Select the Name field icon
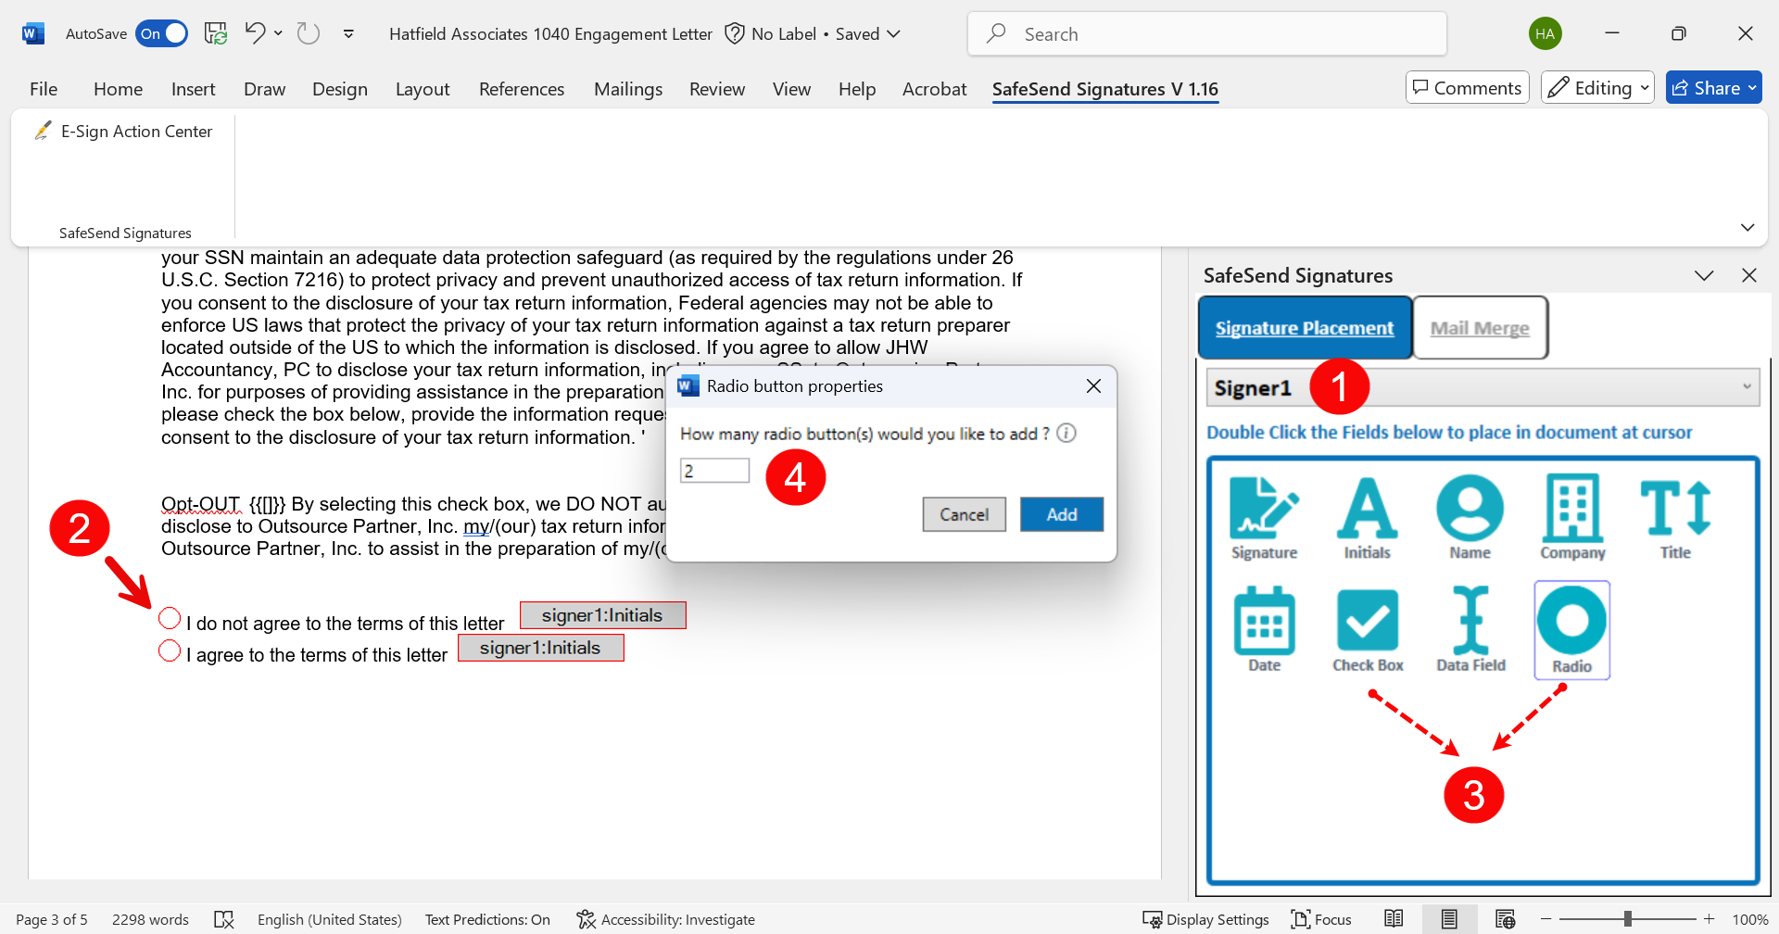1779x934 pixels. click(1470, 517)
